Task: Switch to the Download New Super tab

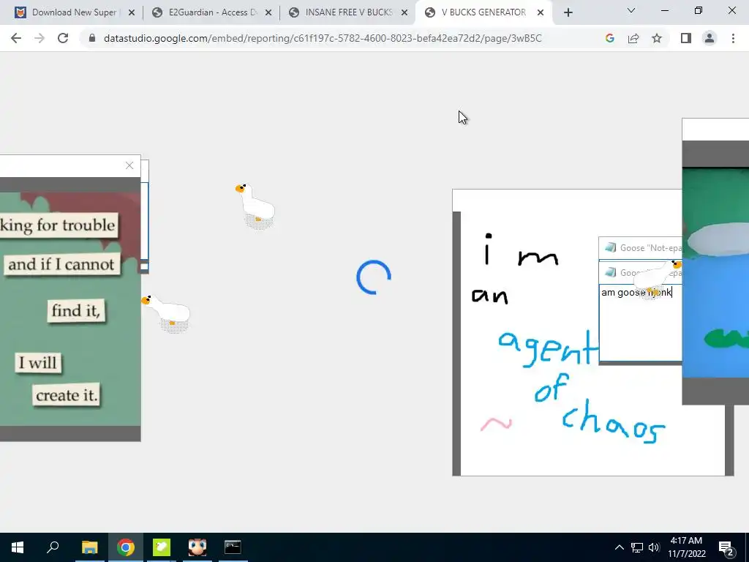Action: 74,12
